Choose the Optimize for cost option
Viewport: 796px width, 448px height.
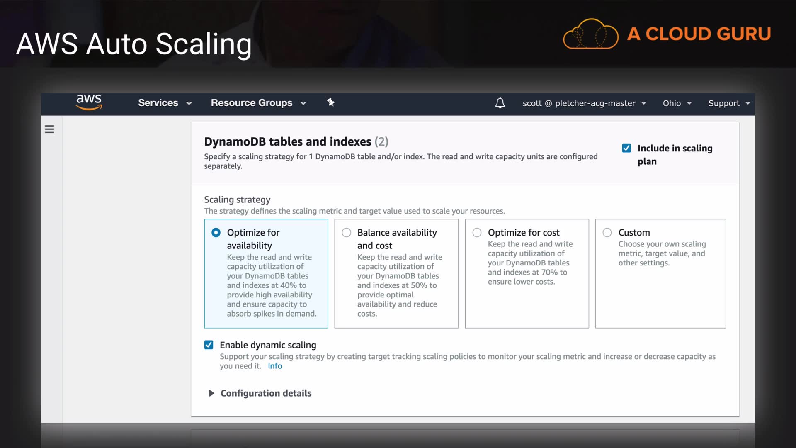coord(477,233)
